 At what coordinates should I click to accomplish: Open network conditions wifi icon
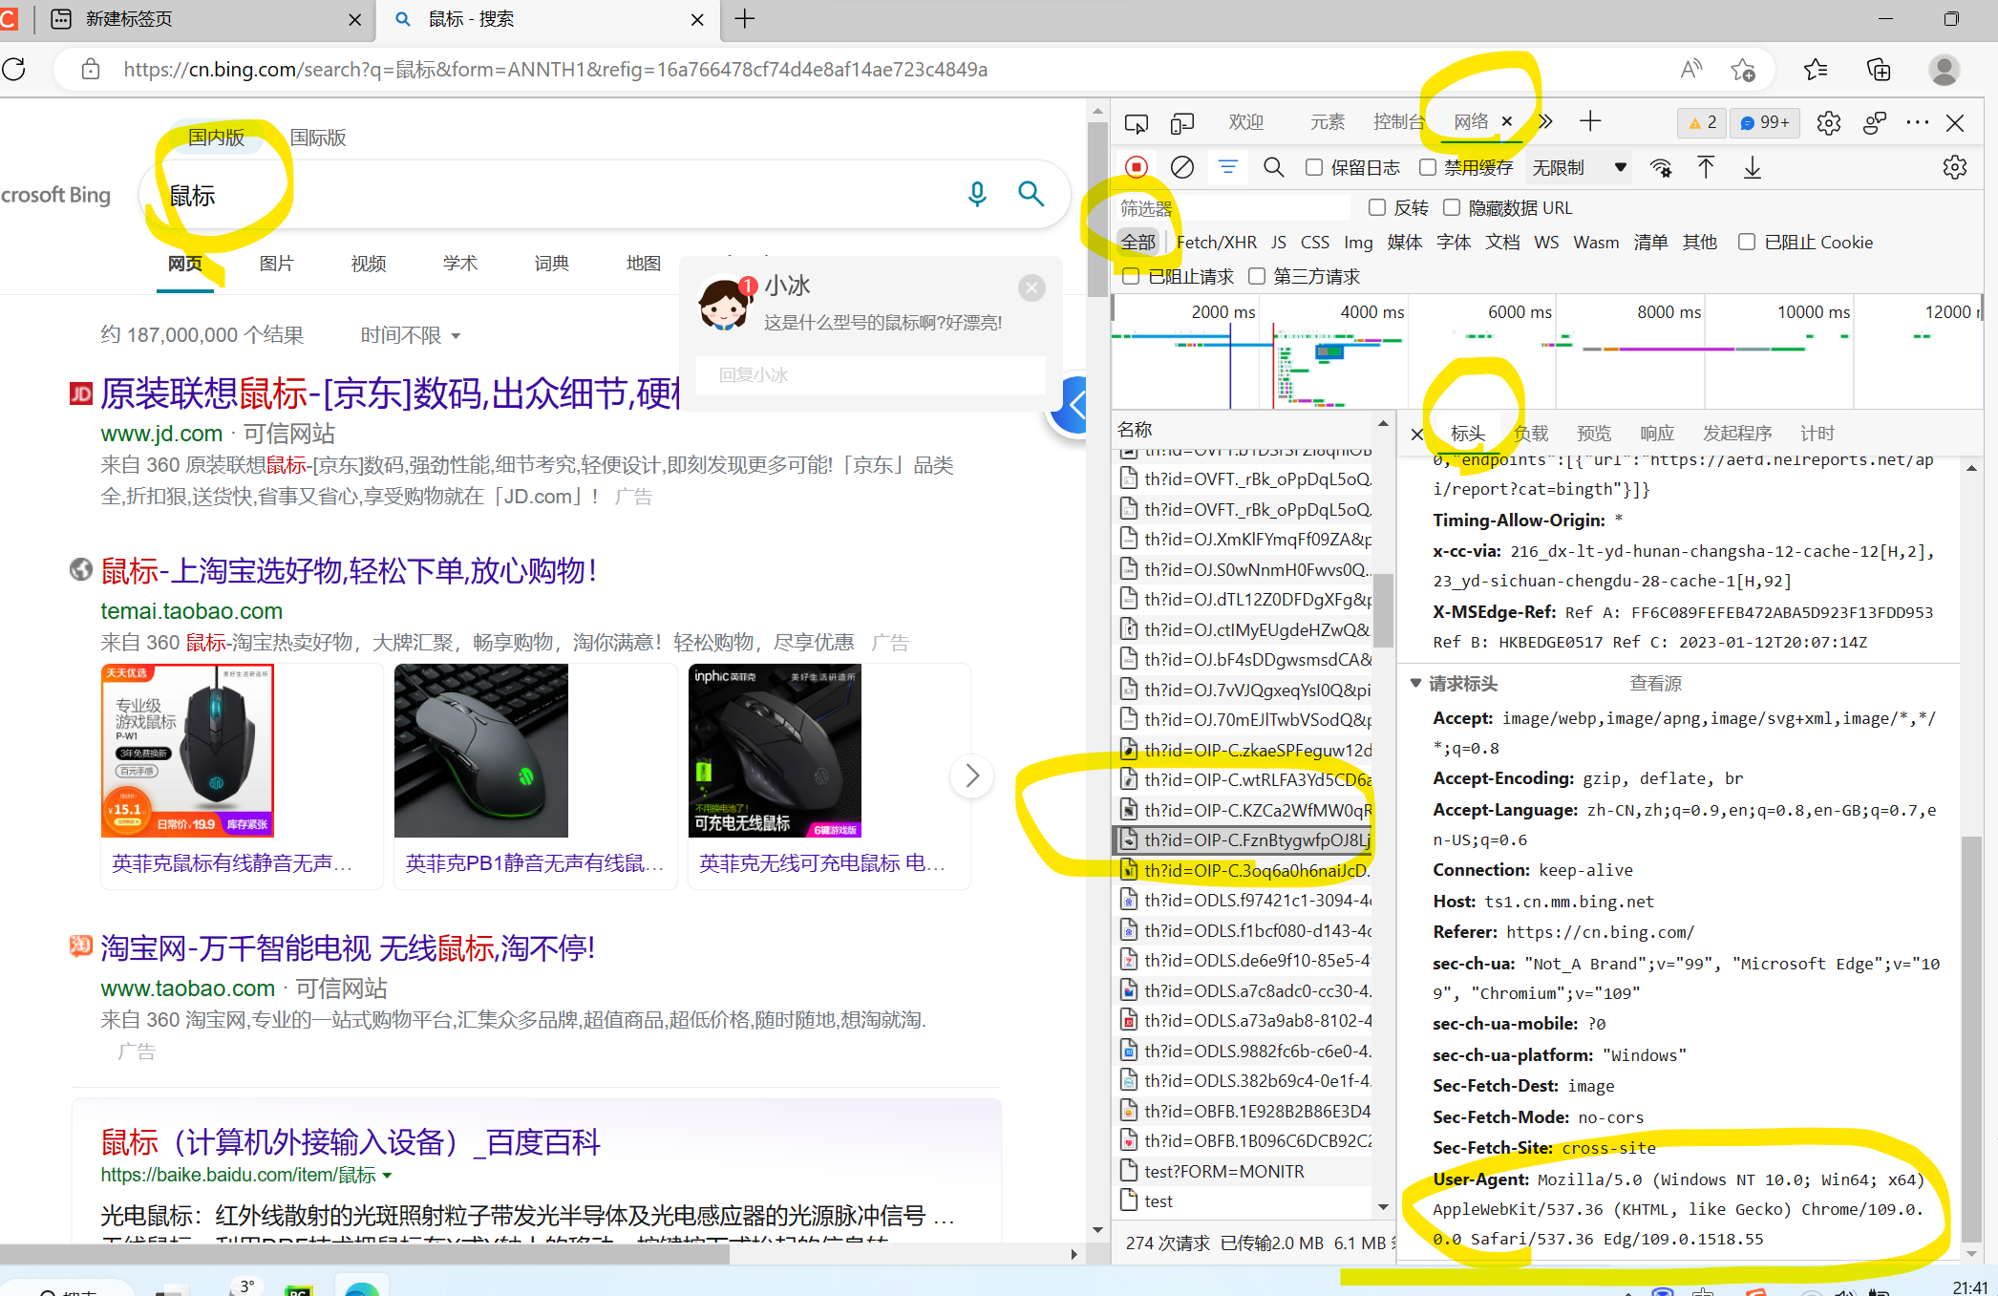pyautogui.click(x=1661, y=168)
